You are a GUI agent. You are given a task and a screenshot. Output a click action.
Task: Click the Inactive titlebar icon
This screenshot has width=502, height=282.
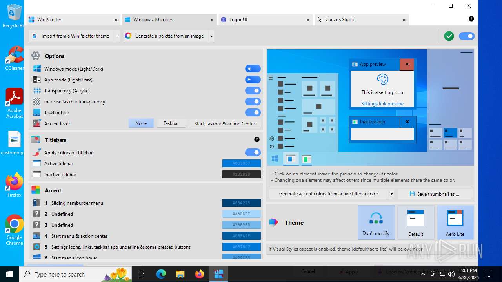[37, 174]
